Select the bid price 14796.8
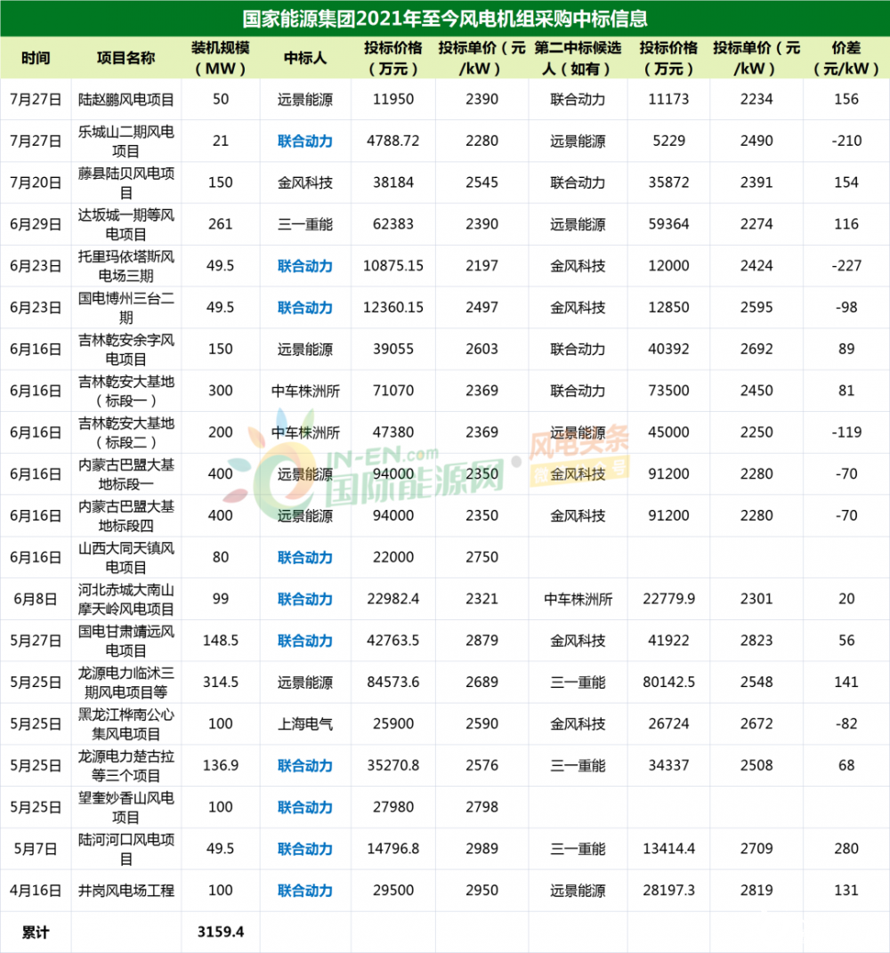Viewport: 890px width, 953px height. coord(393,849)
